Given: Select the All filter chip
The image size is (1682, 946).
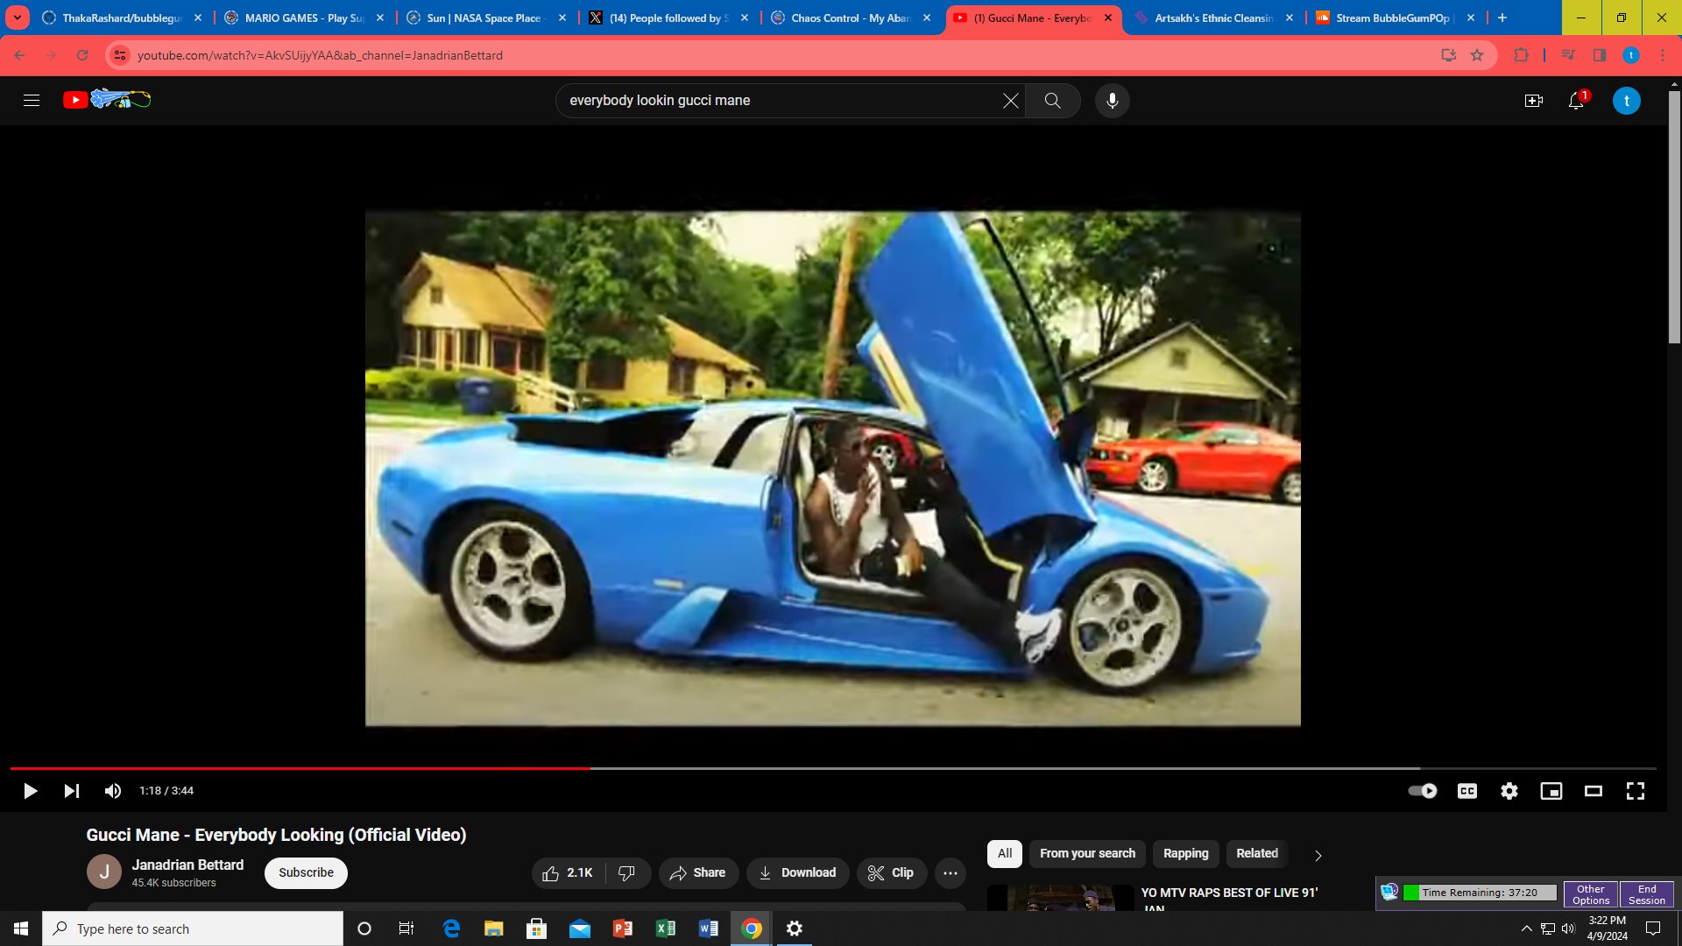Looking at the screenshot, I should click(1005, 854).
